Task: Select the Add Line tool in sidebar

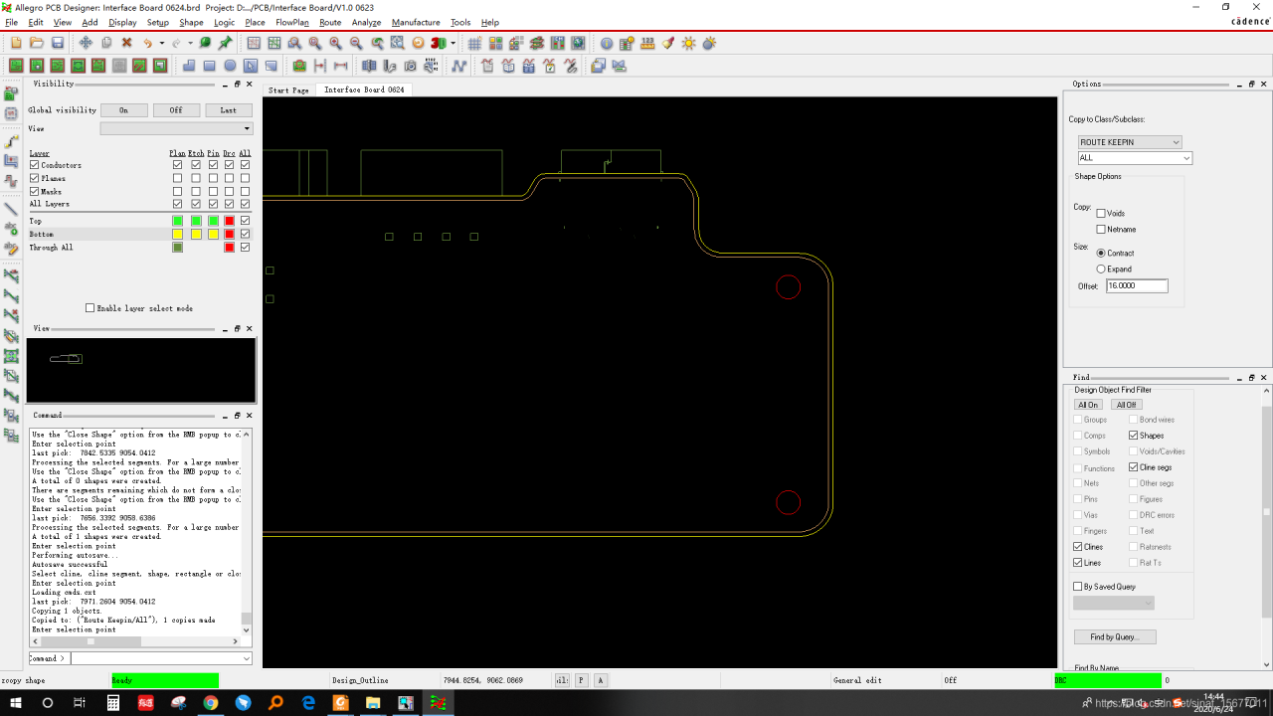Action: (x=12, y=210)
